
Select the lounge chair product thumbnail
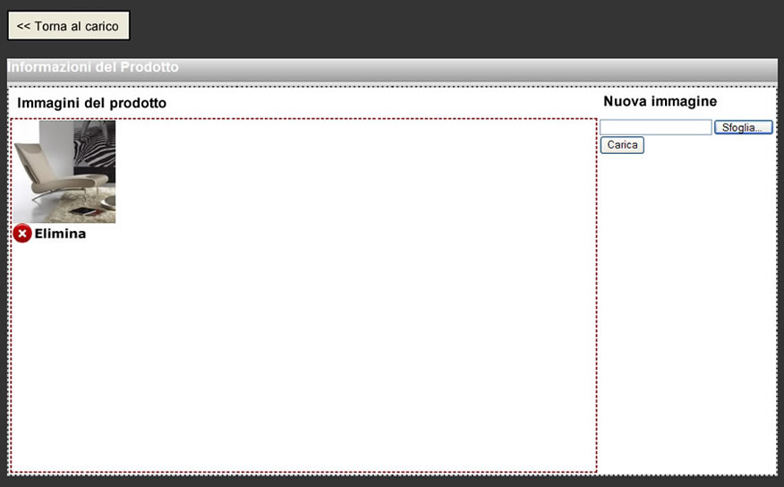pyautogui.click(x=64, y=171)
